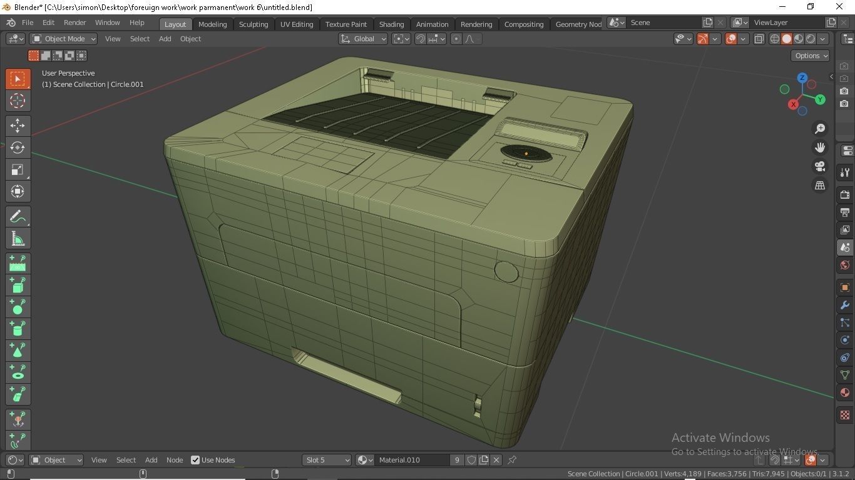
Task: Create a new scene with the copy button
Action: tap(708, 22)
